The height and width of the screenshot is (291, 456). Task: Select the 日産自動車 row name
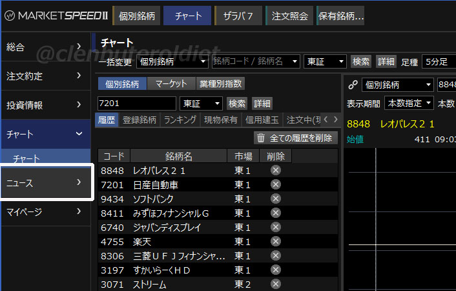[155, 185]
